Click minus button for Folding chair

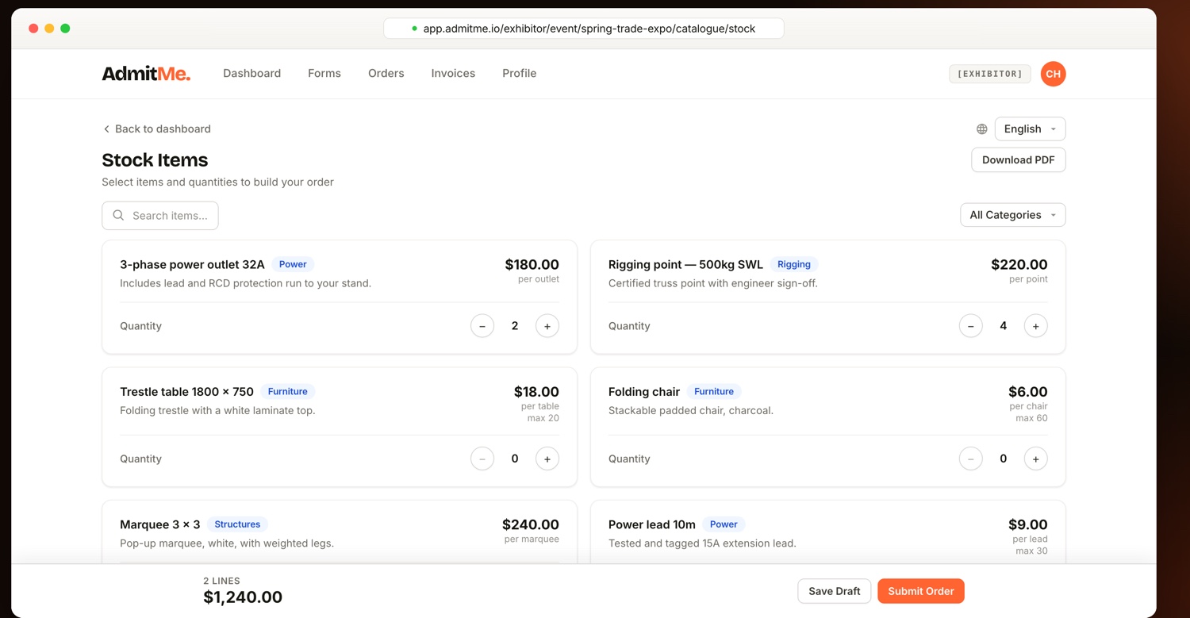pos(971,459)
